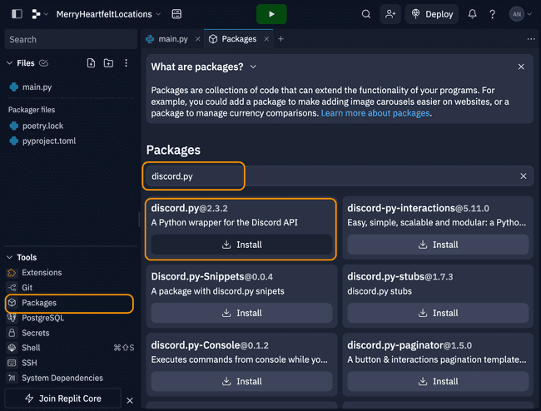Install discord-py-interactions package

click(438, 245)
